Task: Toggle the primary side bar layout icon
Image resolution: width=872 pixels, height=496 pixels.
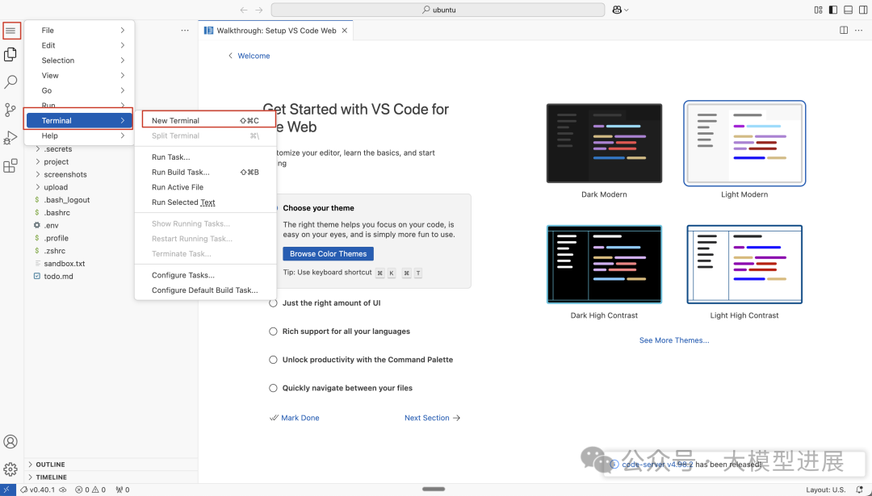Action: 833,10
